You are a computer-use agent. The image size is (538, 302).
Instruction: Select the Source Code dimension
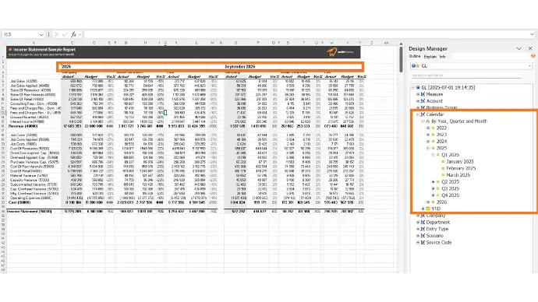tap(438, 242)
